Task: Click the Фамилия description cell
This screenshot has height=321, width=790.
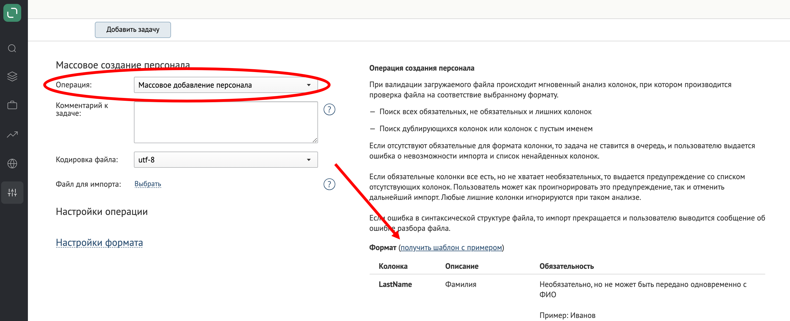Action: [x=461, y=284]
